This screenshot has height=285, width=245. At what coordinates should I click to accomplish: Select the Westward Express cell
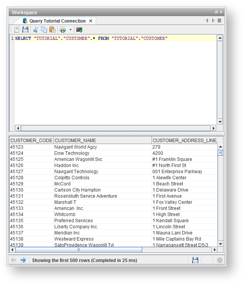coord(103,239)
